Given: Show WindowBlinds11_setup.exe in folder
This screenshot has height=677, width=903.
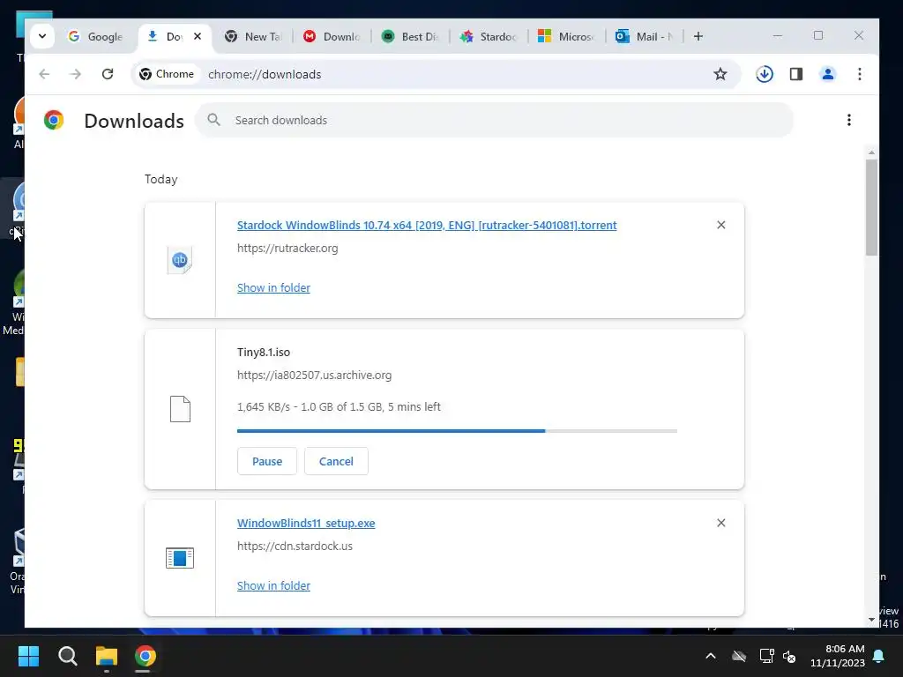Looking at the screenshot, I should point(273,585).
